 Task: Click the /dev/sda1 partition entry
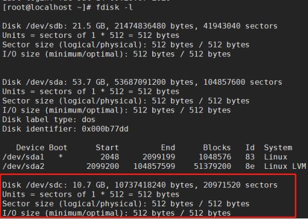tap(23, 157)
